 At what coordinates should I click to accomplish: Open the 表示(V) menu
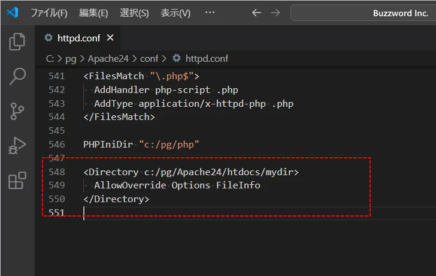[175, 13]
